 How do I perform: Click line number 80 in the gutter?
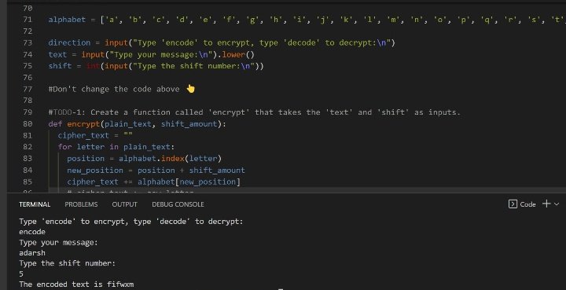(28, 123)
